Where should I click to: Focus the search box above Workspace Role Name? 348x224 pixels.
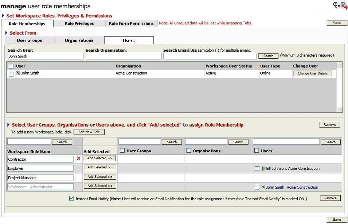(x=29, y=142)
